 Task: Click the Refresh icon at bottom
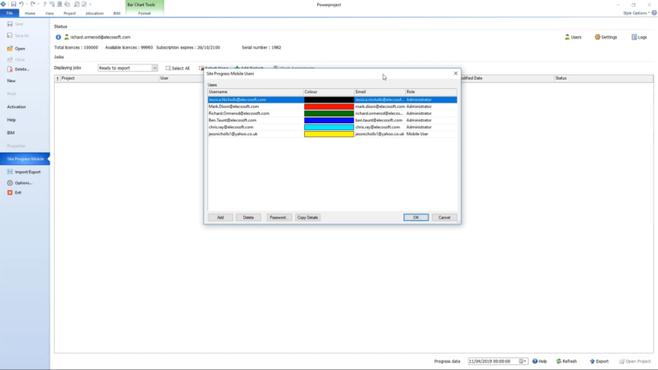(x=559, y=361)
